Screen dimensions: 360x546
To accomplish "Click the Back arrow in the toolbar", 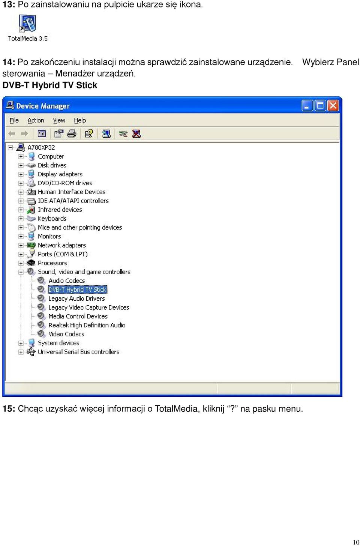I will point(12,133).
